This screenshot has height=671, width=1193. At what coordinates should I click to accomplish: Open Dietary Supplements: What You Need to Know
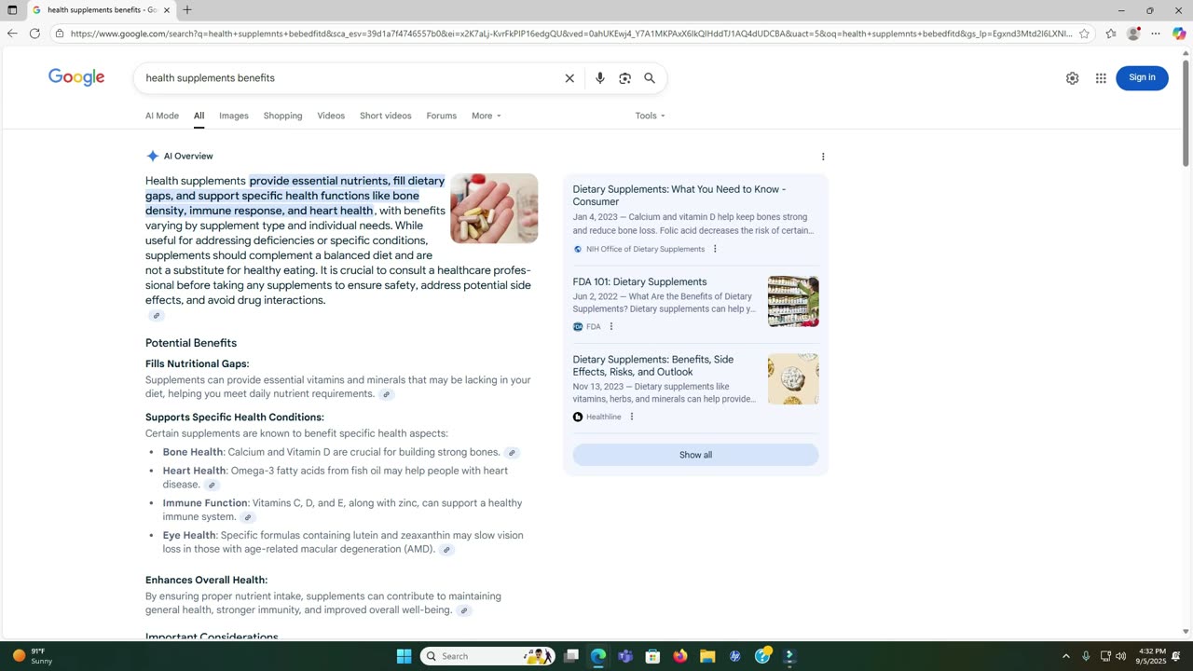[x=679, y=196]
